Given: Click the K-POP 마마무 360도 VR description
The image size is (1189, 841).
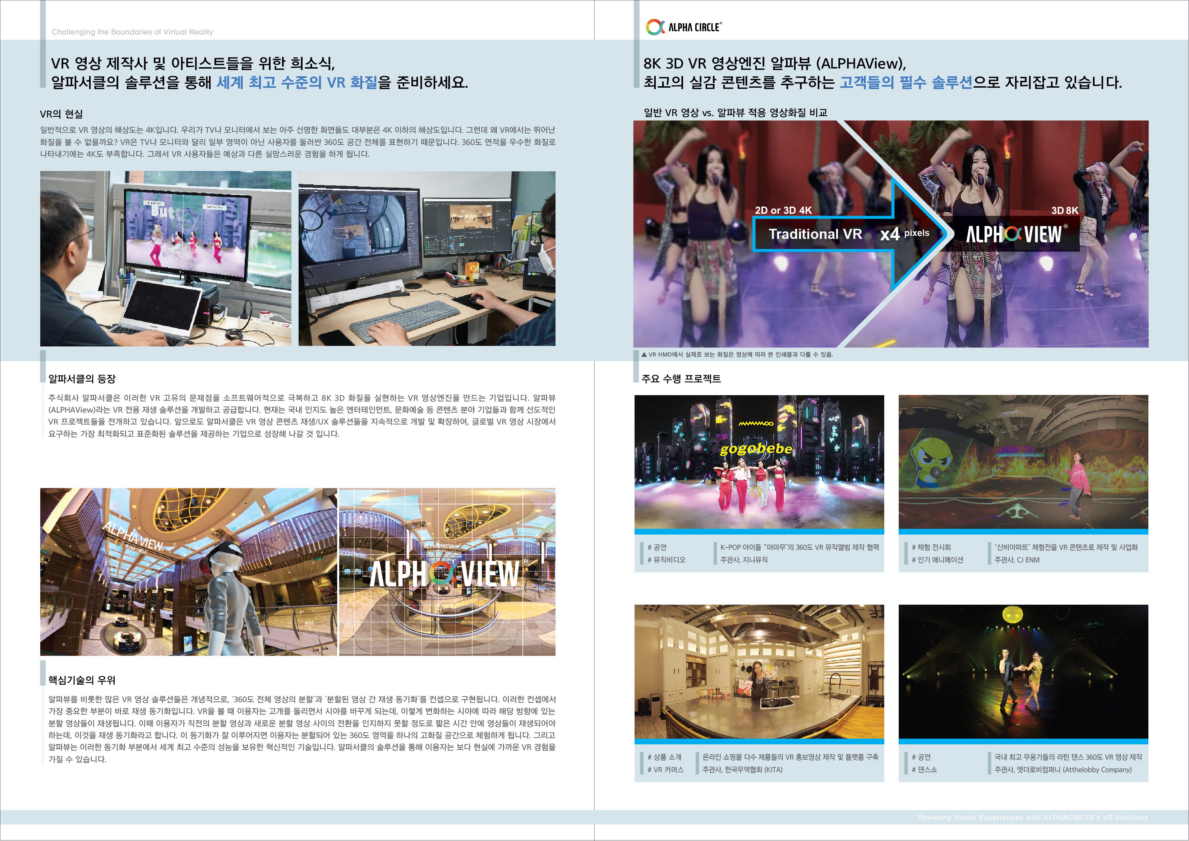Looking at the screenshot, I should point(799,547).
